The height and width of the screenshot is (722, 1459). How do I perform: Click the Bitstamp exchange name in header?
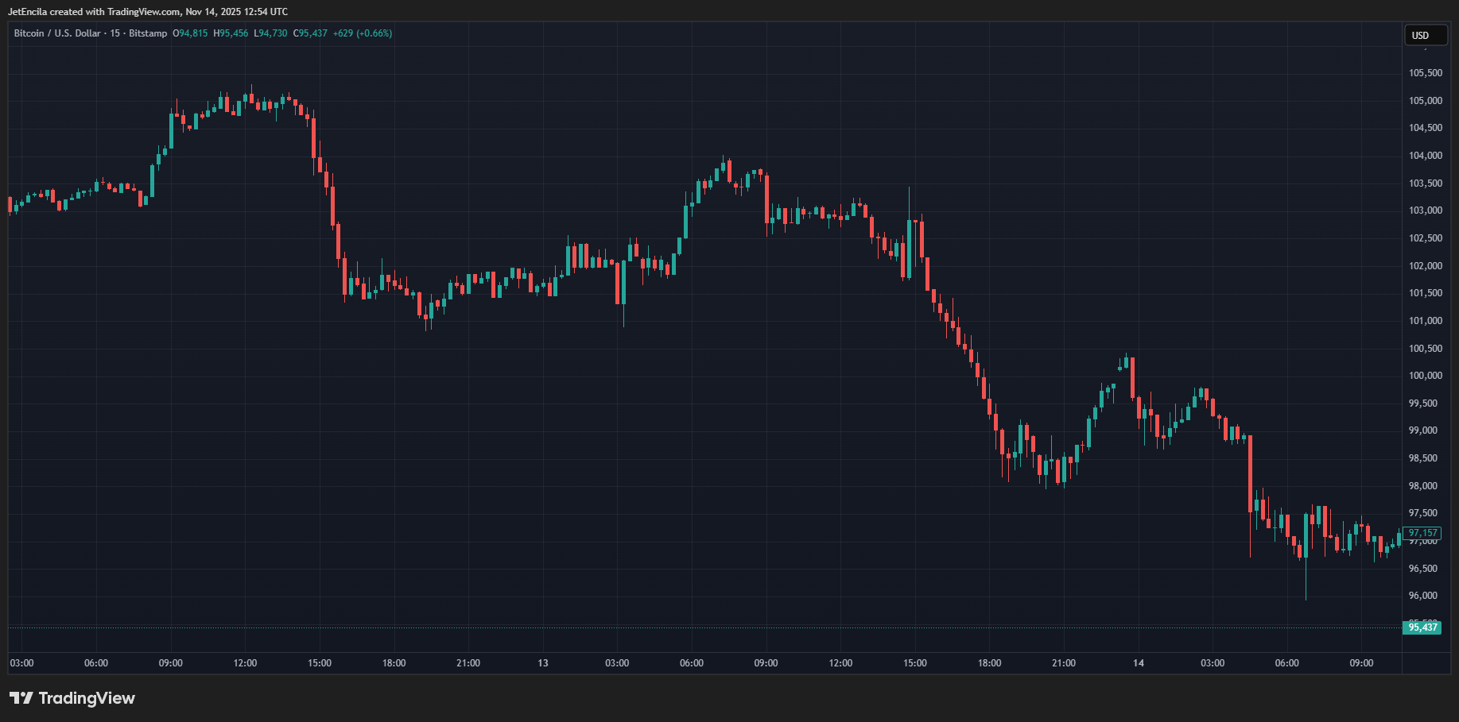(148, 33)
